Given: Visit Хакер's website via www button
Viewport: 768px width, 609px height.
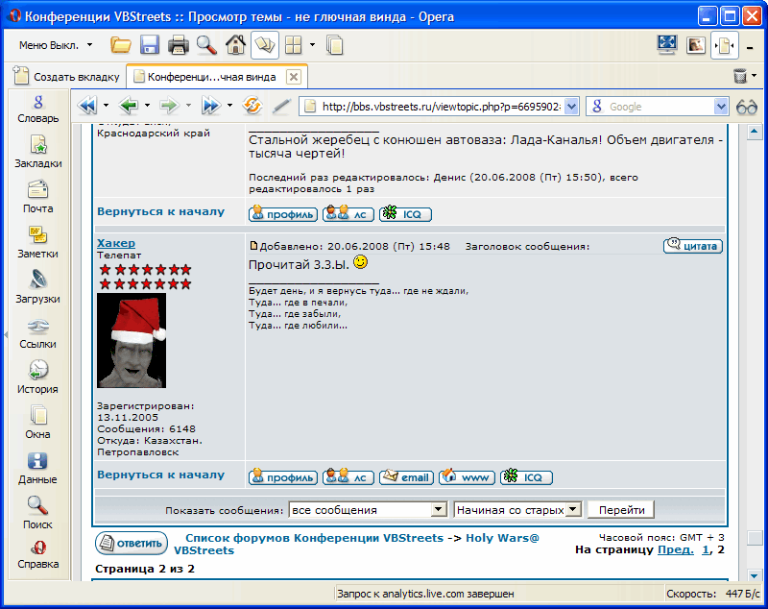Looking at the screenshot, I should pyautogui.click(x=467, y=476).
